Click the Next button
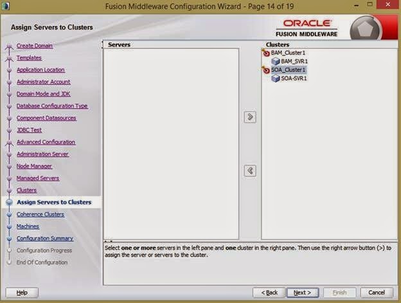 (303, 293)
